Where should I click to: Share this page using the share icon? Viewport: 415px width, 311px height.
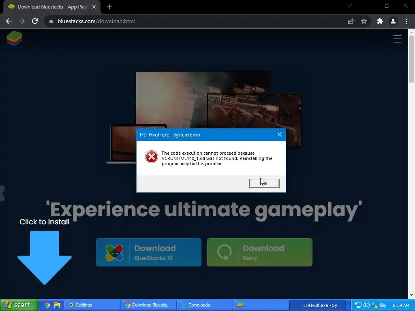[351, 21]
